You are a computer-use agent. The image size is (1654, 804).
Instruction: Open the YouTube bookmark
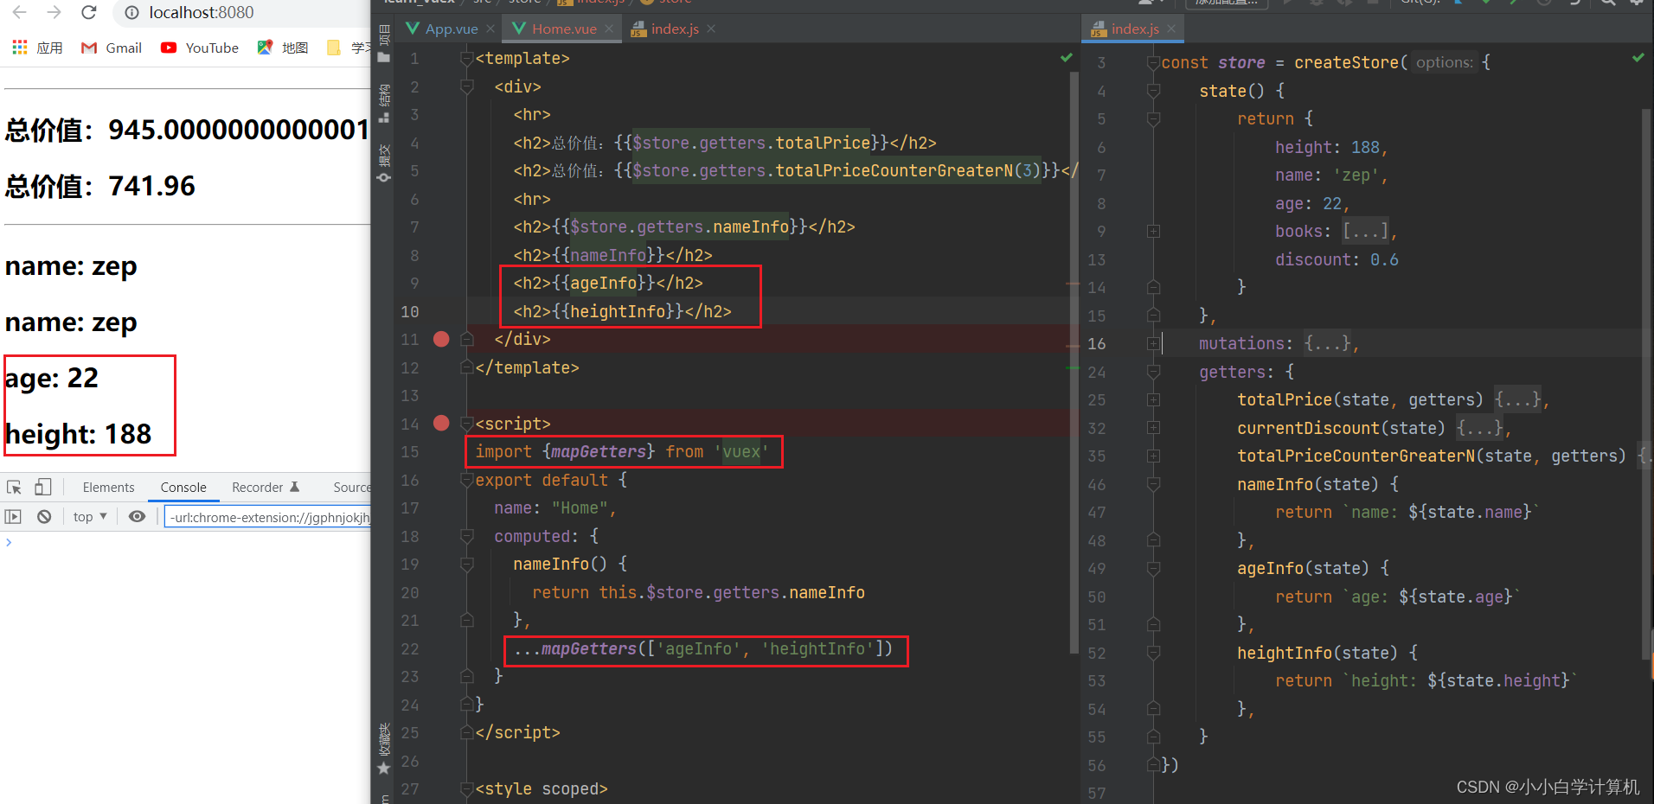pyautogui.click(x=200, y=48)
